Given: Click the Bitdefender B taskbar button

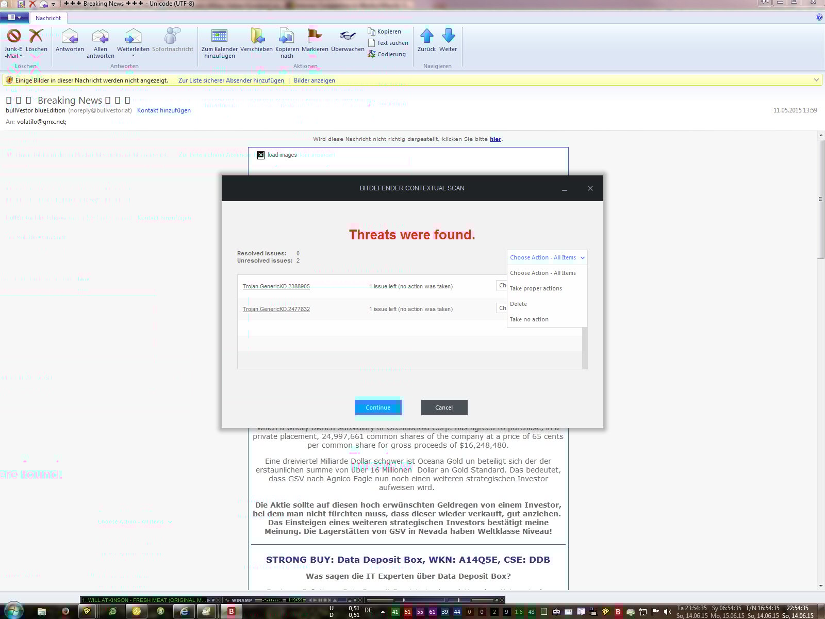Looking at the screenshot, I should pyautogui.click(x=232, y=611).
